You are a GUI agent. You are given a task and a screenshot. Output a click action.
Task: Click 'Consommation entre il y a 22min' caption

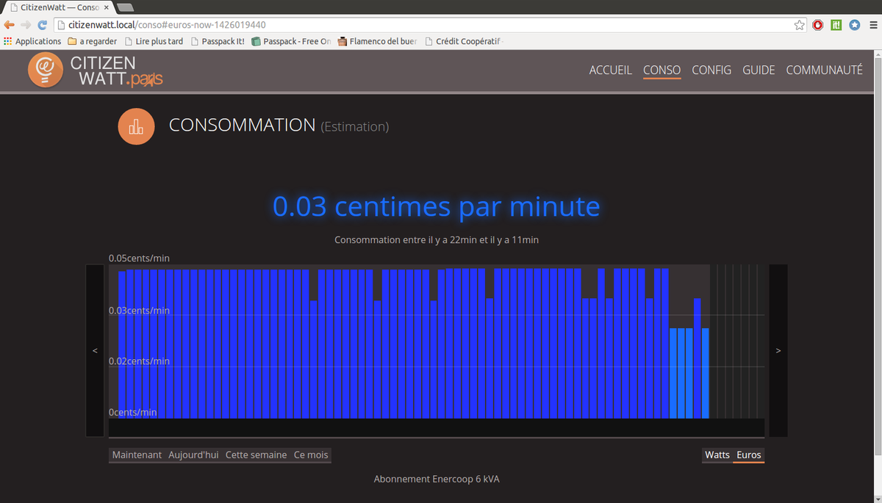pos(437,240)
